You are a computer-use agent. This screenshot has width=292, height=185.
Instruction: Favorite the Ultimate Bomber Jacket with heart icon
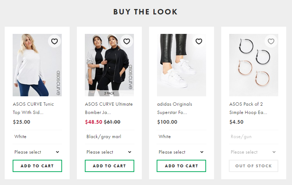point(127,41)
